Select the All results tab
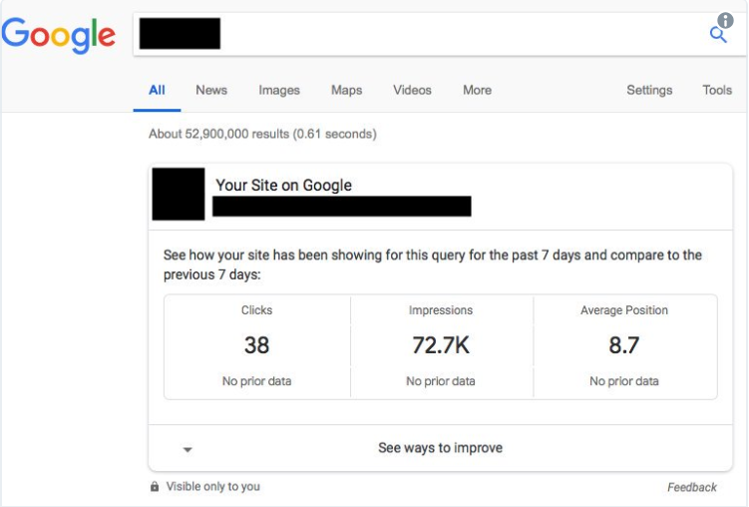The height and width of the screenshot is (507, 749). pyautogui.click(x=157, y=90)
